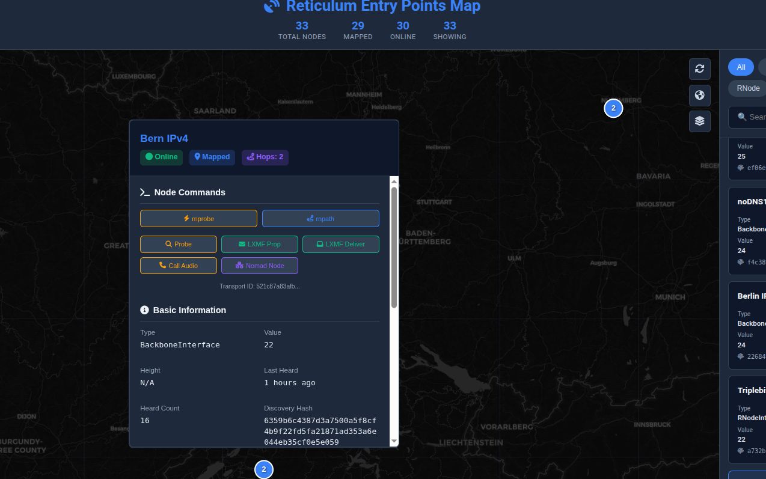Click the Showing count 33
The image size is (766, 479).
click(x=450, y=25)
